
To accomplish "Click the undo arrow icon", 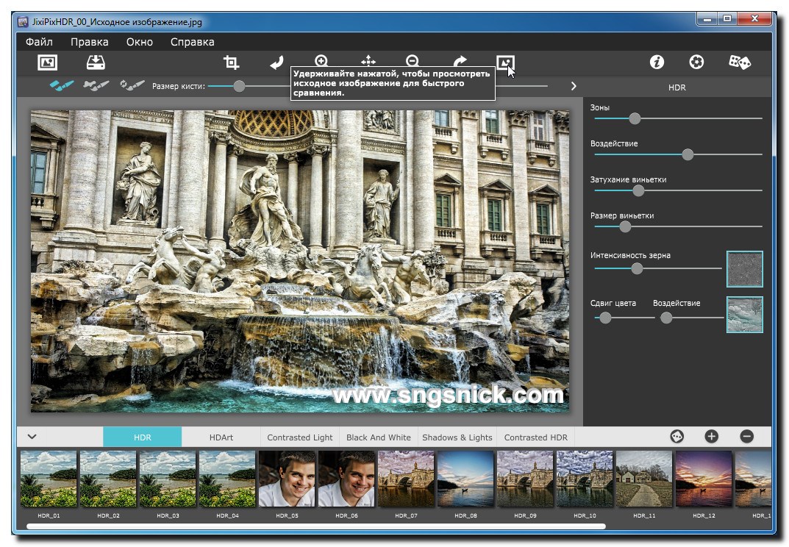I will click(276, 62).
